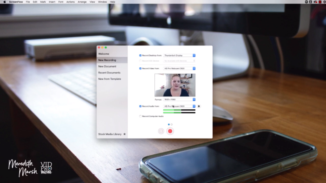Click the ScreenFlow camera icon in the menu bar

[306, 2]
